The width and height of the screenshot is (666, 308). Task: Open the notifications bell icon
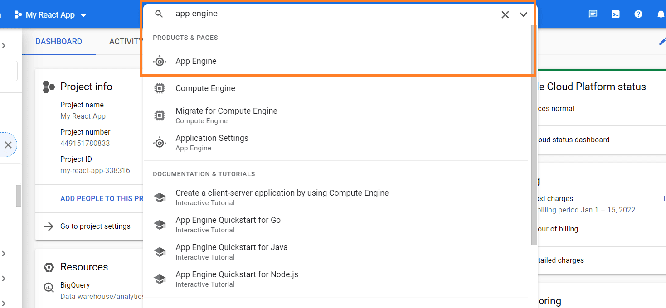[x=661, y=14]
